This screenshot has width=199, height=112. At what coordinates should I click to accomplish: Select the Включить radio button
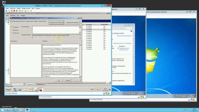tap(12, 30)
